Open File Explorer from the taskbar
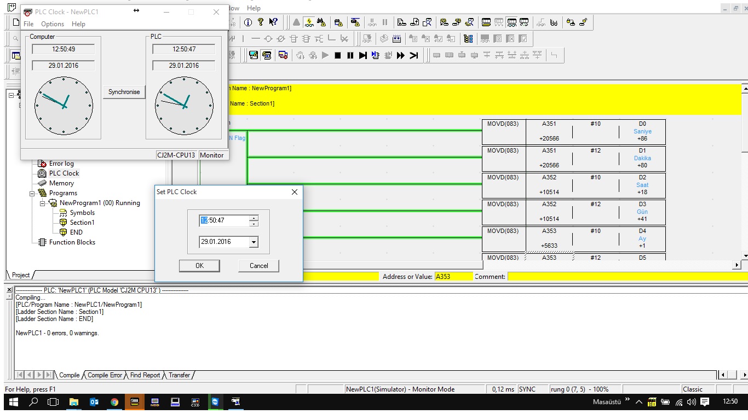Screen dimensions: 748x420 (74, 402)
